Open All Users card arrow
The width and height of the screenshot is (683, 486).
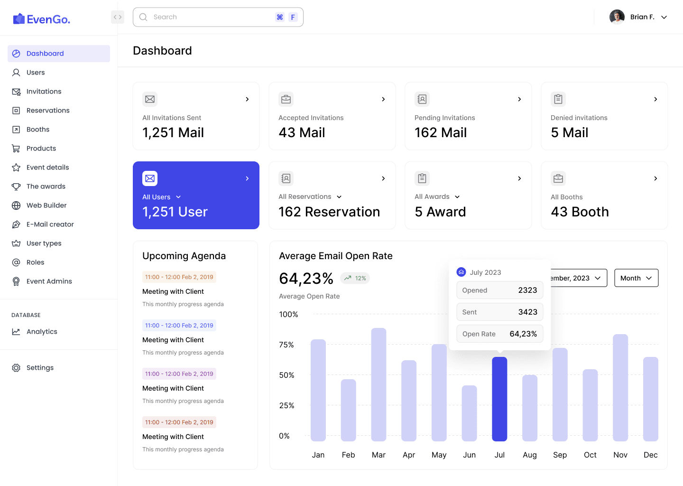tap(247, 178)
